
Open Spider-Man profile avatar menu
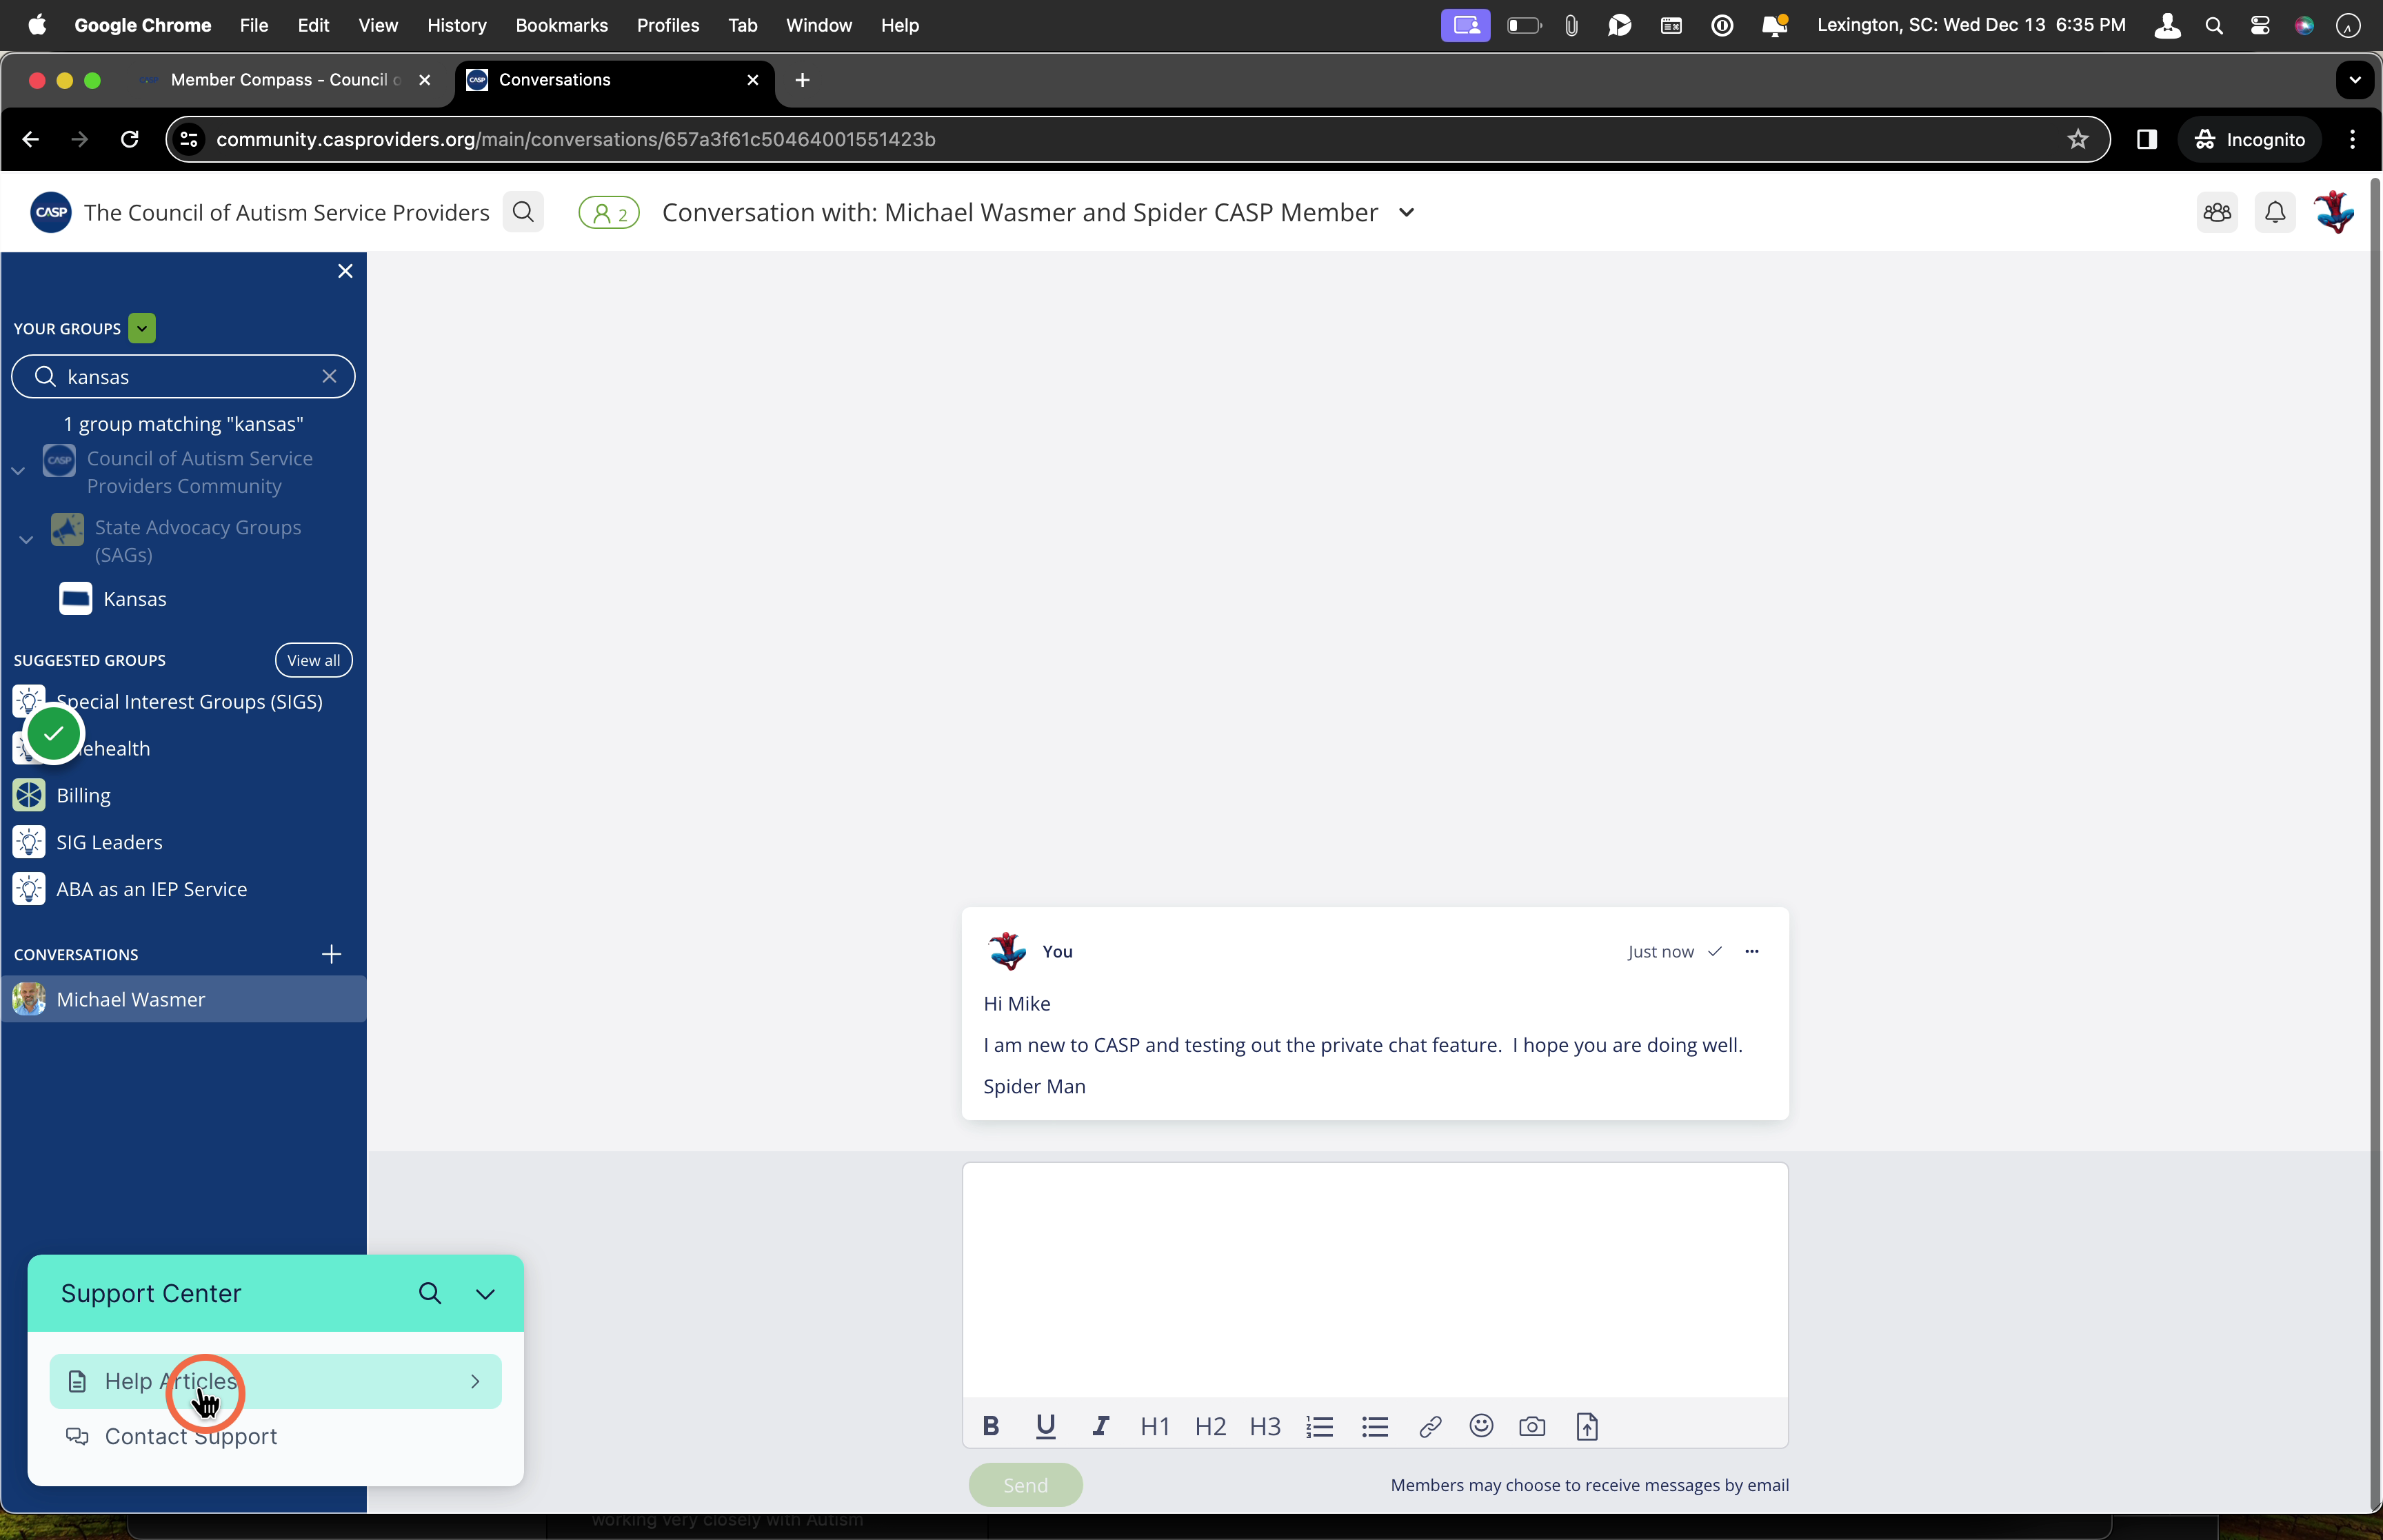2334,212
